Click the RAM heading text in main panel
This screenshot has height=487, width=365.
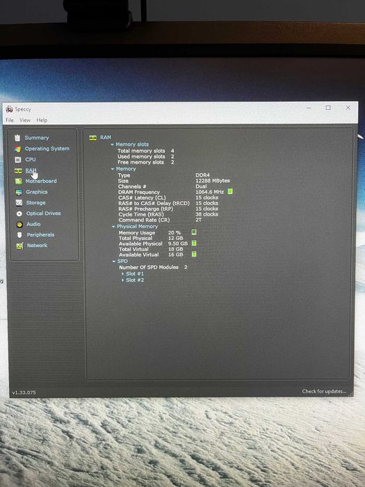click(106, 137)
